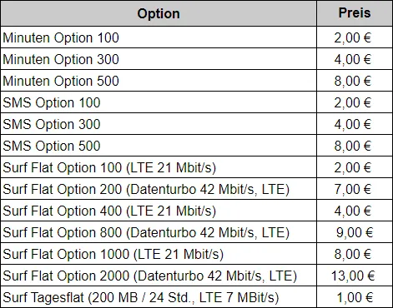Viewport: 393px width, 308px height.
Task: Click the Preis column header
Action: pyautogui.click(x=355, y=13)
